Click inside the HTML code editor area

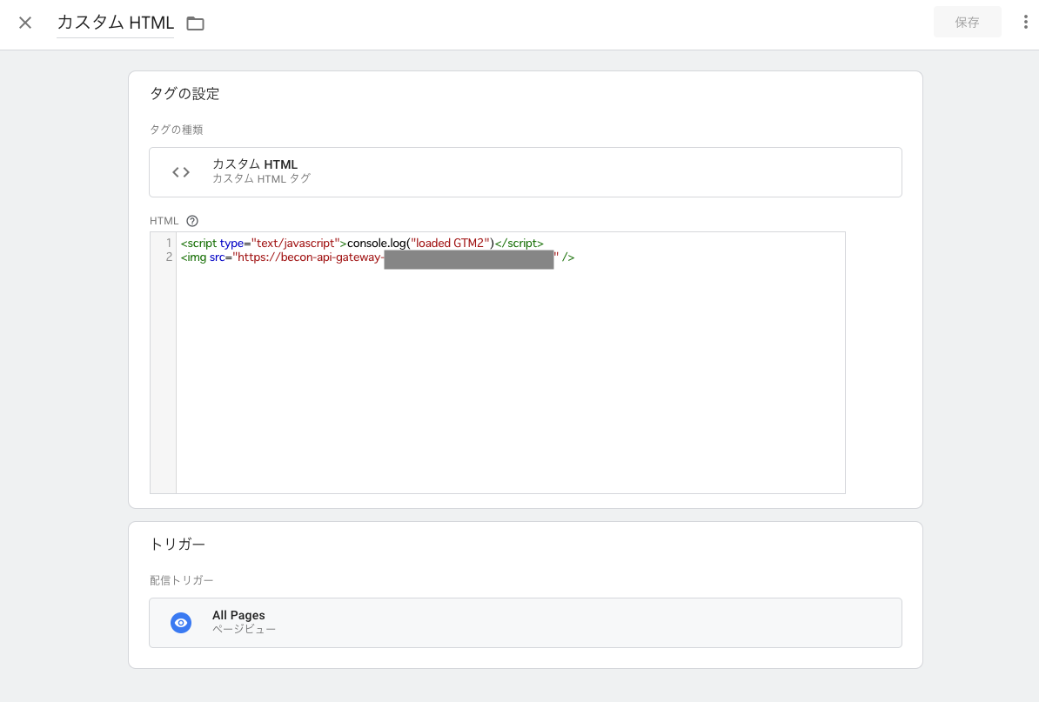pos(510,362)
